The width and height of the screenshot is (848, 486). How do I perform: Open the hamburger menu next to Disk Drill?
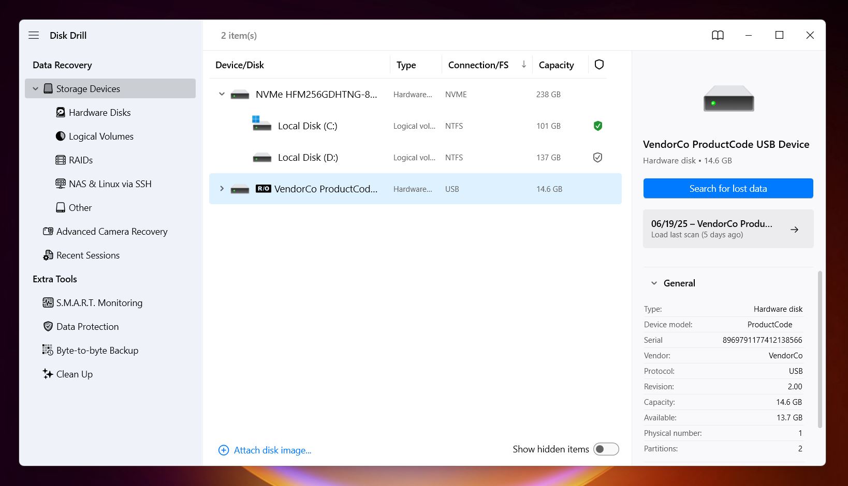[34, 35]
